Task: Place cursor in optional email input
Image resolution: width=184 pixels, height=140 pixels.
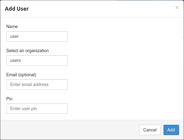Action: [37, 84]
